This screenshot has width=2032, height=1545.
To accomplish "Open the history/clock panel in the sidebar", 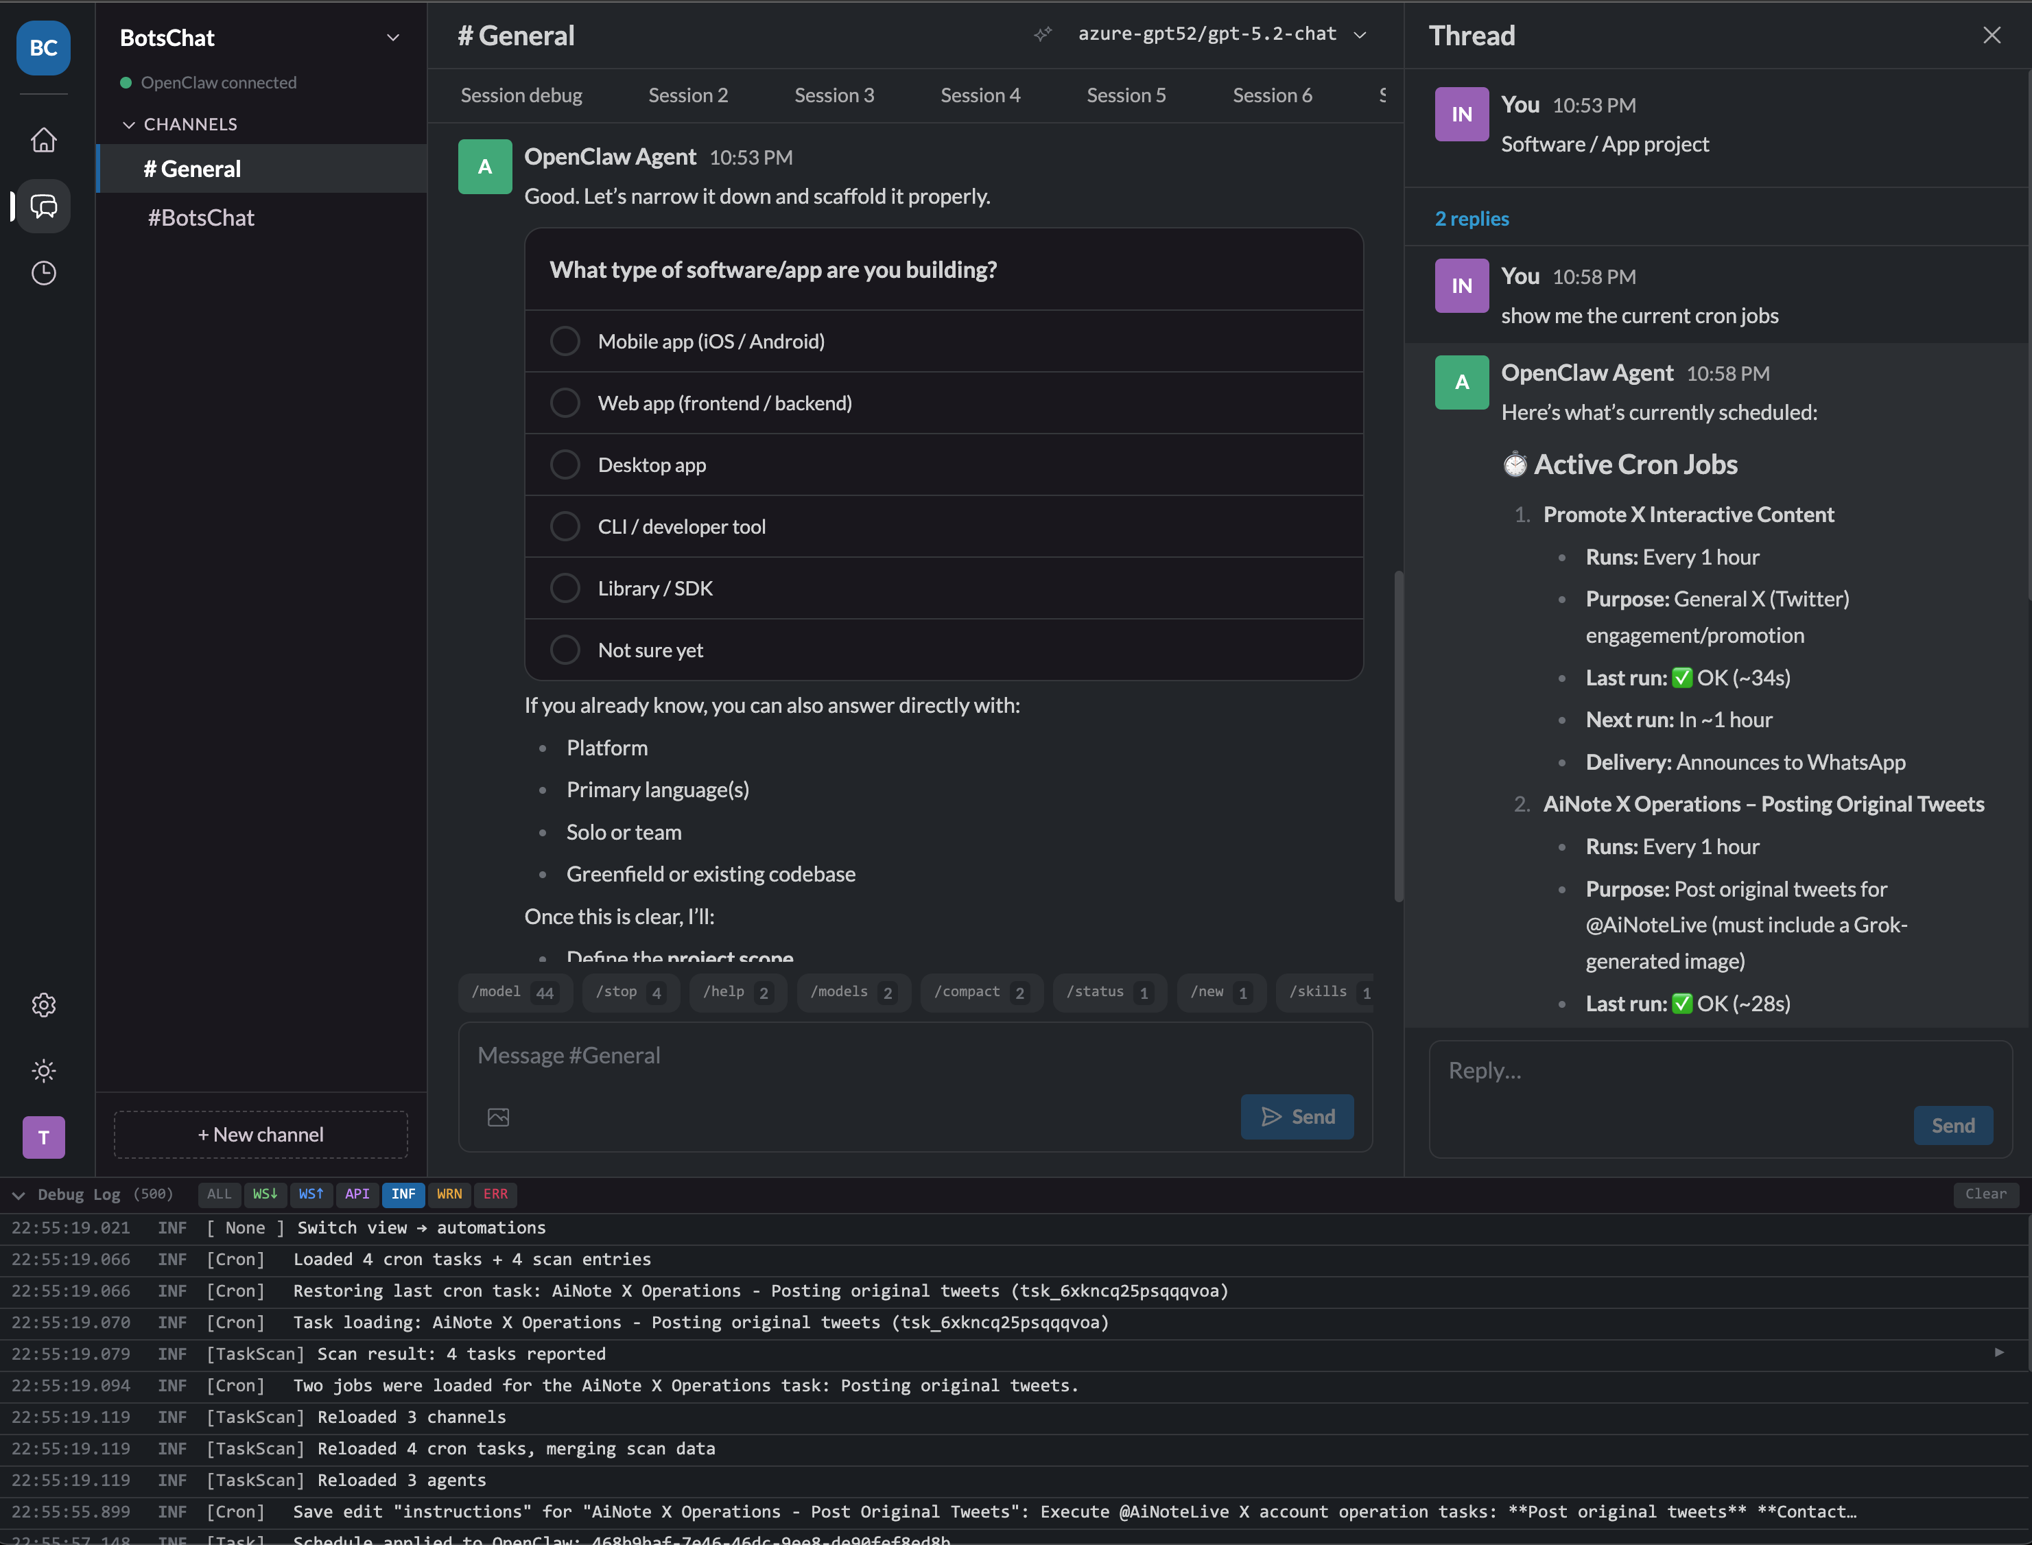I will (43, 272).
